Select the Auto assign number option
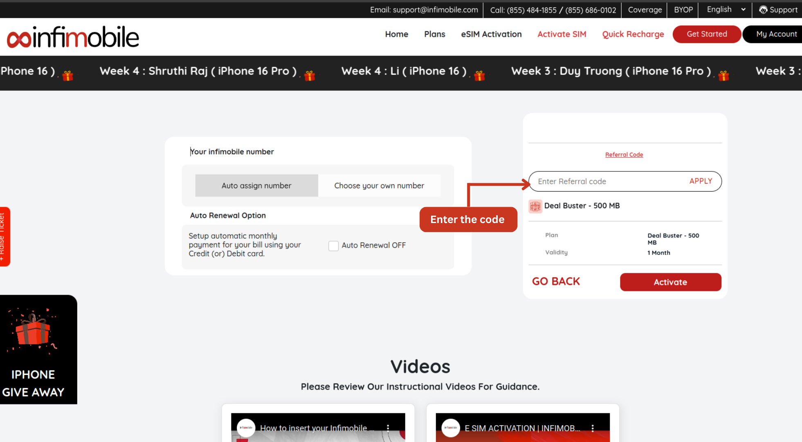 pos(256,186)
